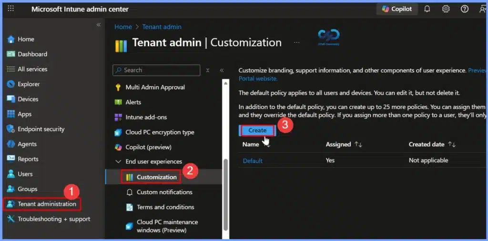The image size is (488, 241).
Task: Click the submenu scrollbar up arrow
Action: [225, 83]
